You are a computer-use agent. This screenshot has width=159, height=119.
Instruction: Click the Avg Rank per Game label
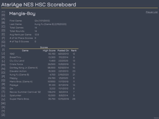coord(21,35)
